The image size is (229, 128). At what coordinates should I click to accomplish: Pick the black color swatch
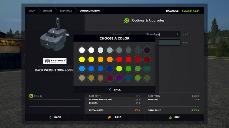coord(147,50)
